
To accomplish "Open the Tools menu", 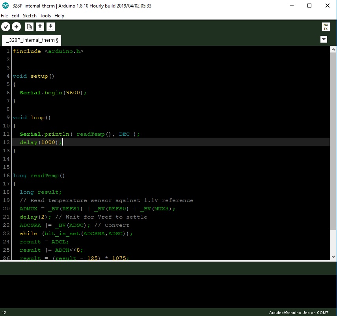I will 45,16.
